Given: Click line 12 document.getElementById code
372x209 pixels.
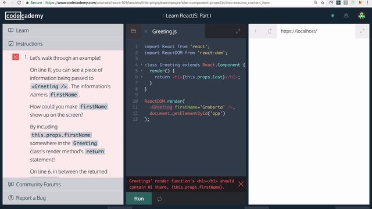Looking at the screenshot, I should 187,113.
